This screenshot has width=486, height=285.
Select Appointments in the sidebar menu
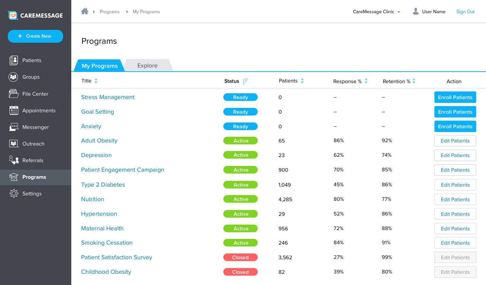tap(39, 111)
